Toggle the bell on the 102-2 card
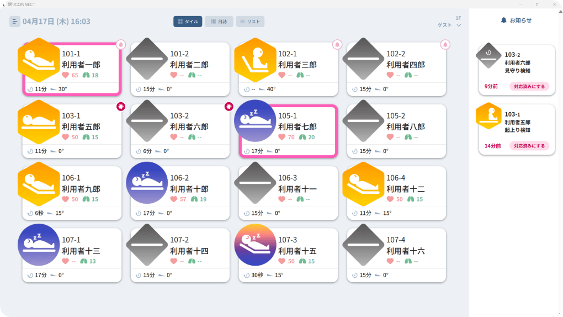This screenshot has height=317, width=563. (x=445, y=45)
